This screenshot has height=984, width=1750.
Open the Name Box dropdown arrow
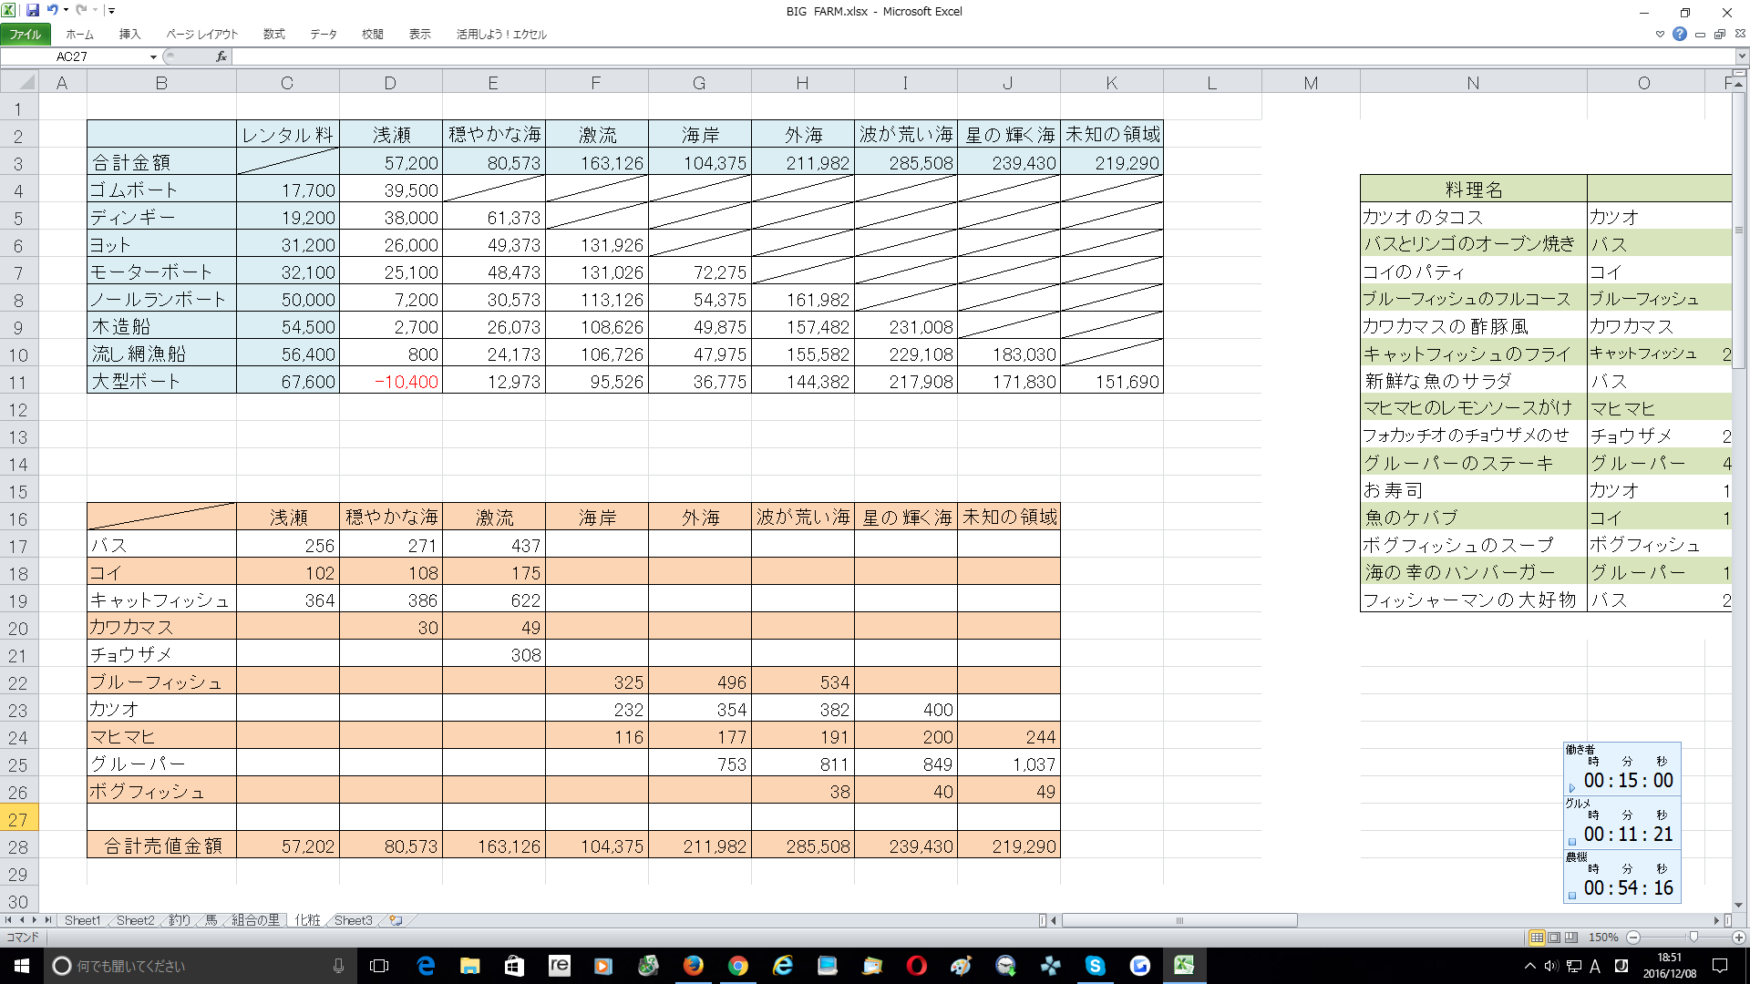tap(153, 56)
